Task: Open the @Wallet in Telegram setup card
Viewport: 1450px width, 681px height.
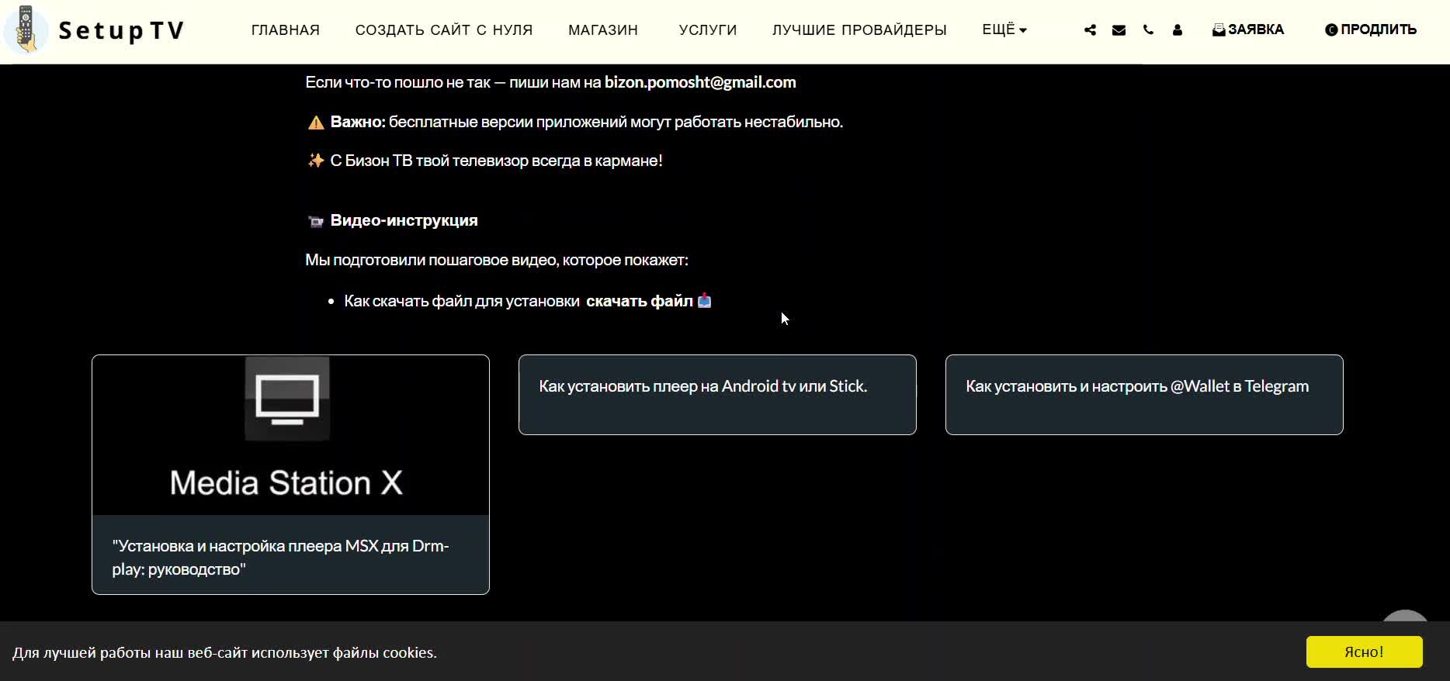Action: point(1144,395)
